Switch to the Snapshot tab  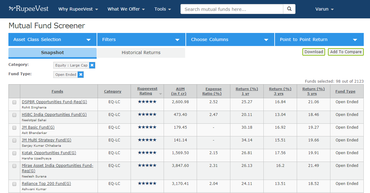[x=52, y=53]
